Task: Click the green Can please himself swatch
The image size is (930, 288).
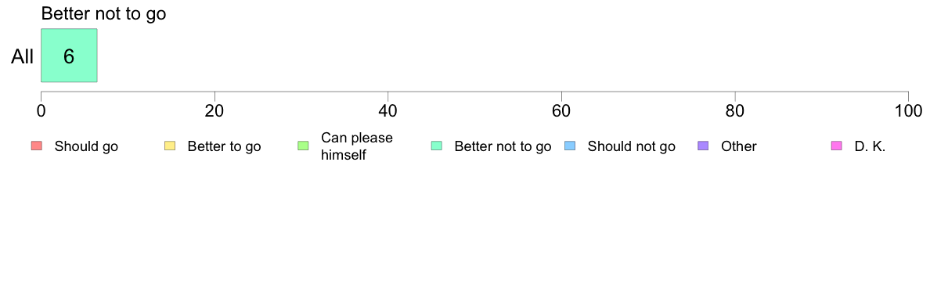Action: point(303,146)
